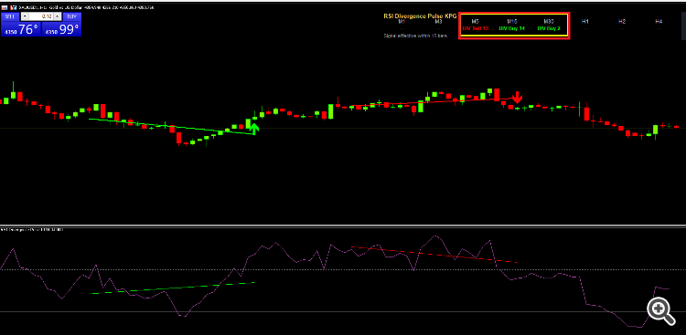Click the red chart symbol icon in title

(5, 7)
